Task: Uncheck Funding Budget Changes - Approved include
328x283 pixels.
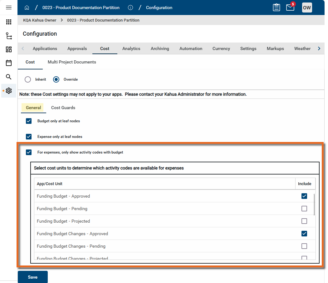Action: 304,234
